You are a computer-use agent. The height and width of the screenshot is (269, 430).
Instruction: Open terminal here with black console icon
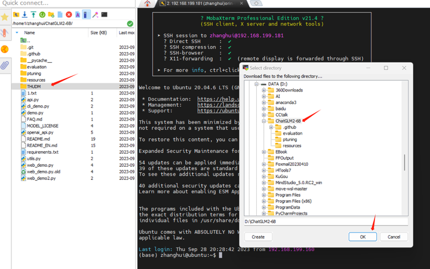104,14
